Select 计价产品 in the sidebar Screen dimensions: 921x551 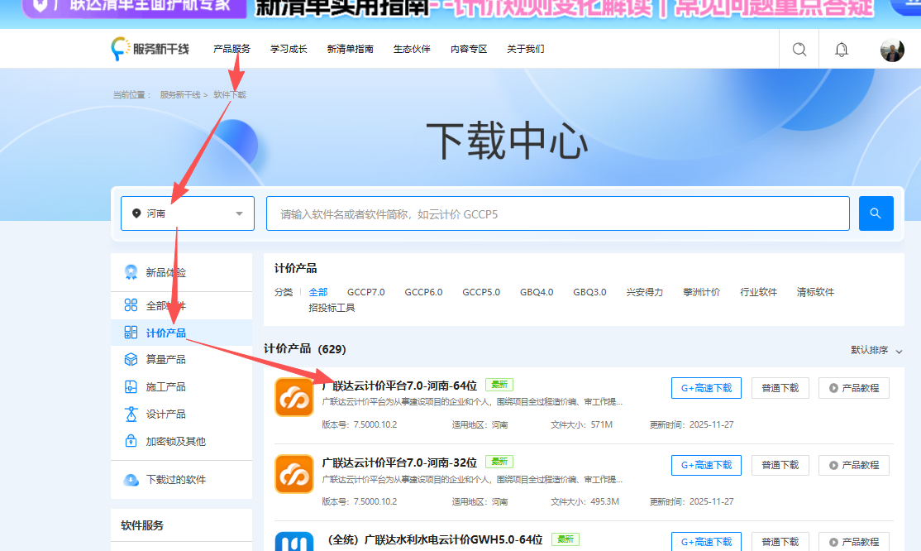181,333
